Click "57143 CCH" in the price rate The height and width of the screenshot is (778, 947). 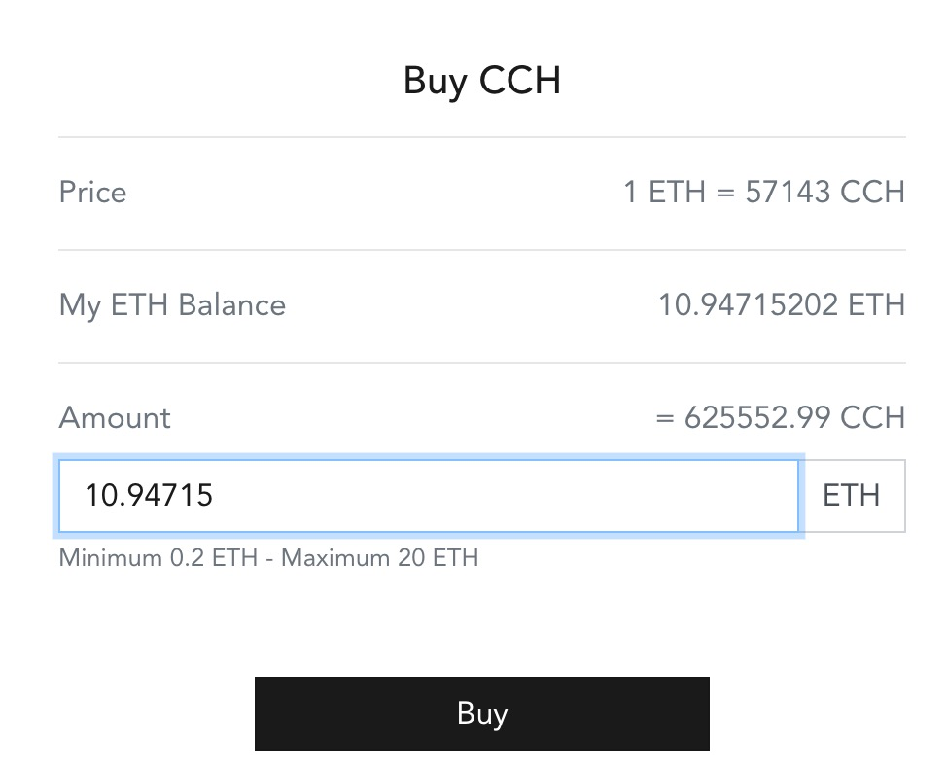(x=825, y=192)
